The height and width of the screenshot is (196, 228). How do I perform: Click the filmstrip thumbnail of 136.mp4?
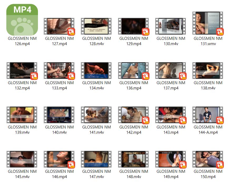[x=133, y=71]
